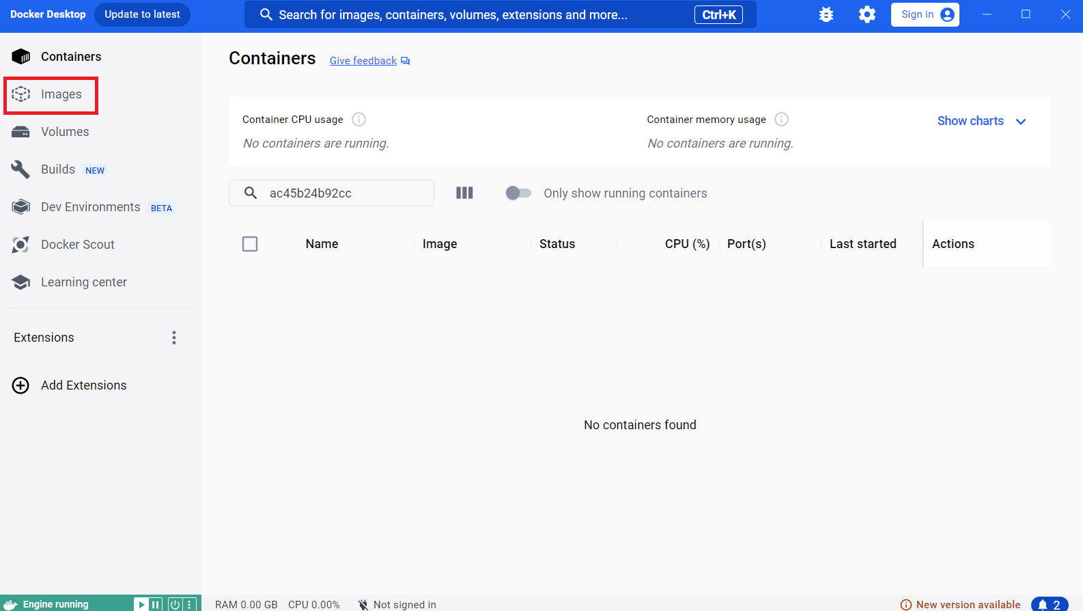Maximize the Docker Desktop window
Viewport: 1083px width, 611px height.
click(x=1026, y=14)
